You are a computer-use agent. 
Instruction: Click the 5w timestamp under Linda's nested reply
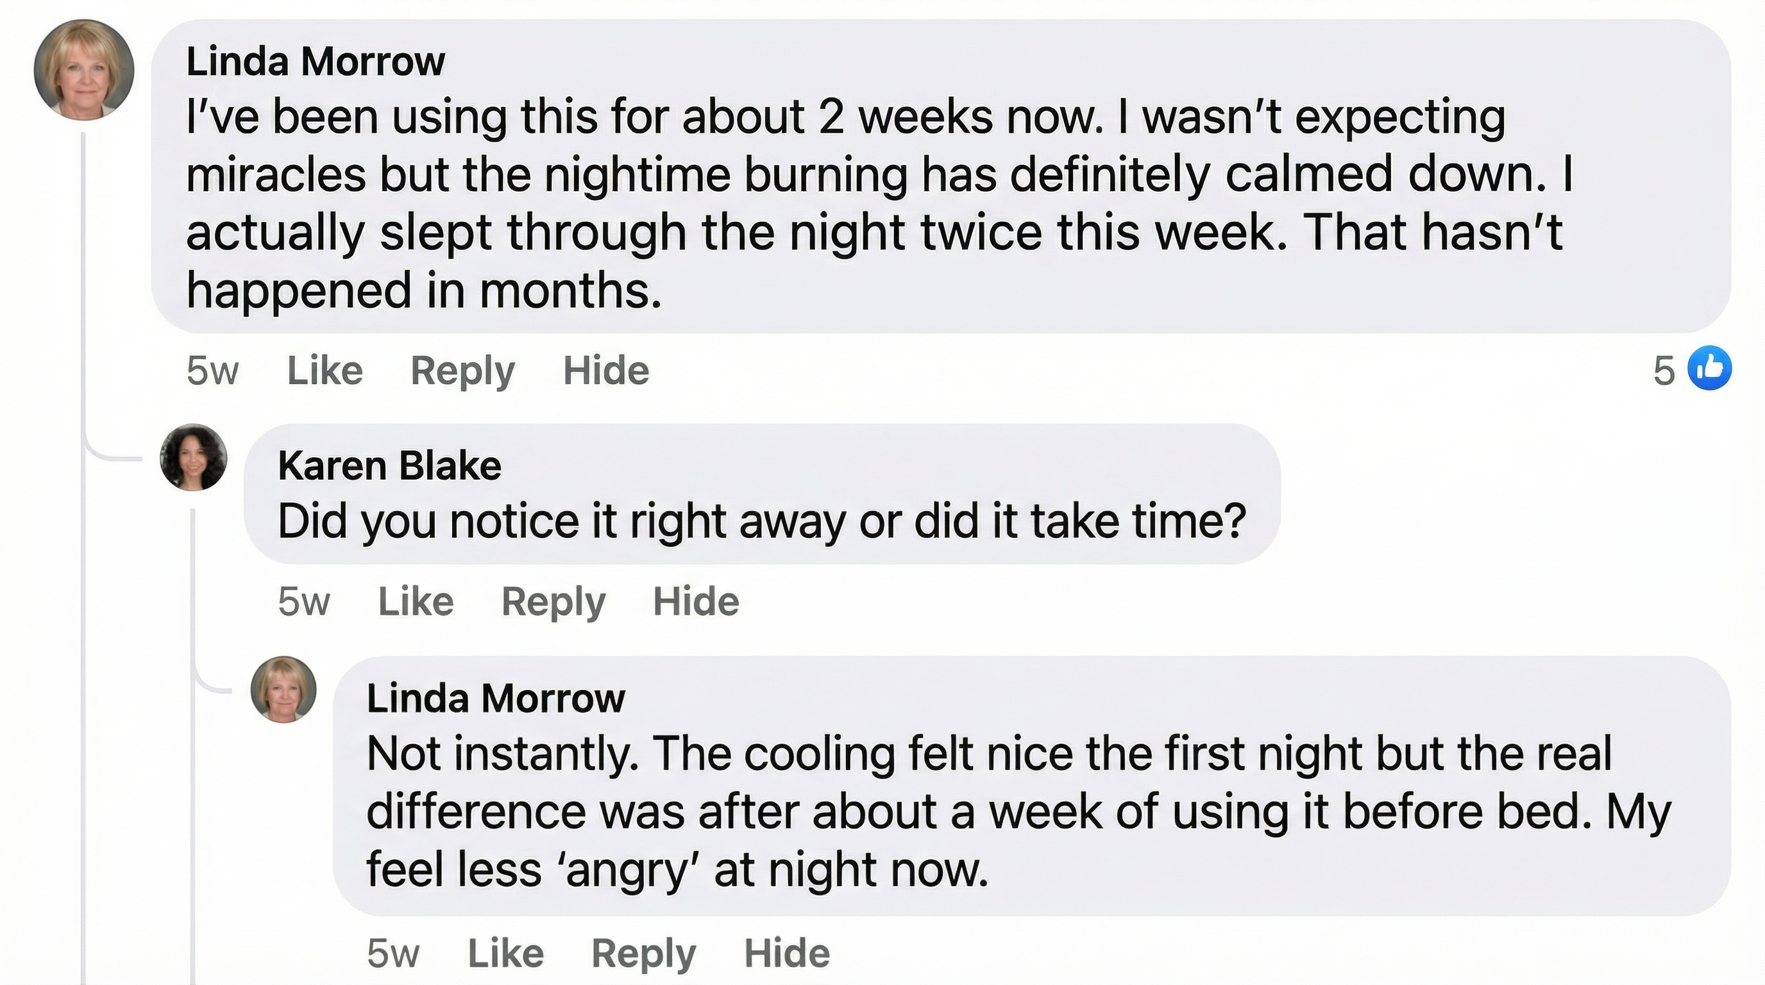point(393,954)
